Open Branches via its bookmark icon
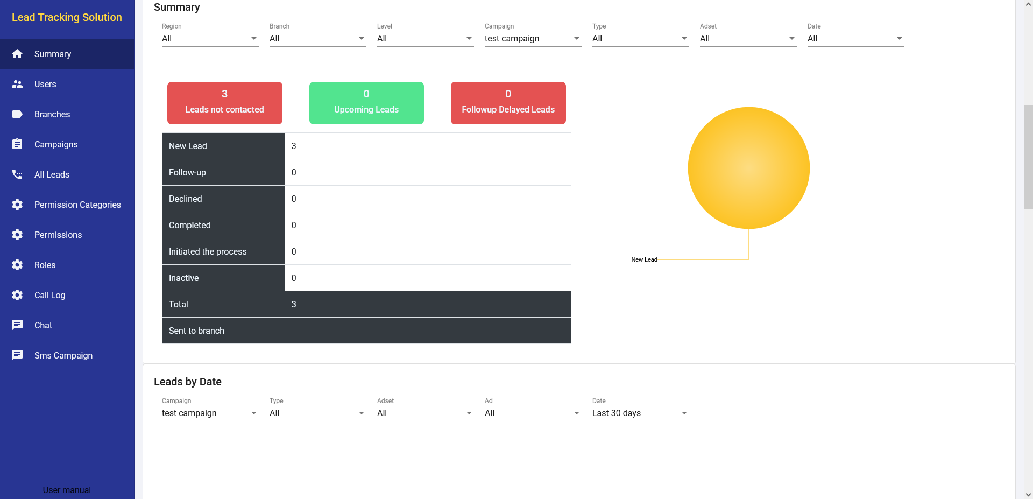1033x499 pixels. coord(17,114)
